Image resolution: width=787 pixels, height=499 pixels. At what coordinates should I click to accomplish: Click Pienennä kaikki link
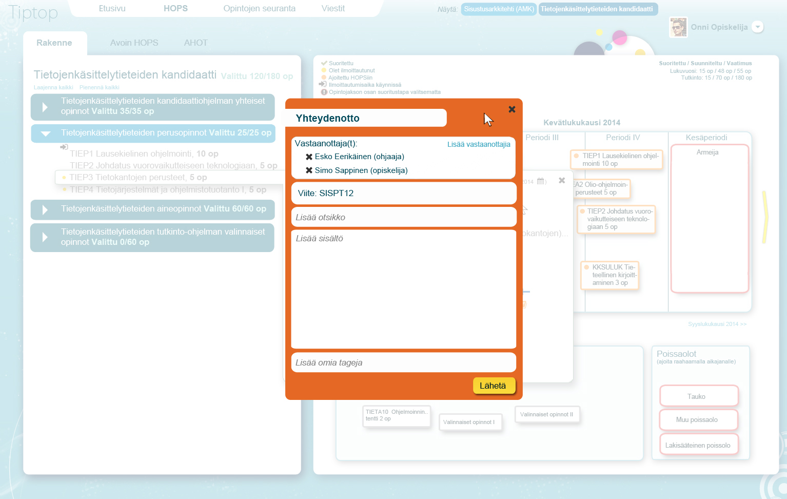100,87
